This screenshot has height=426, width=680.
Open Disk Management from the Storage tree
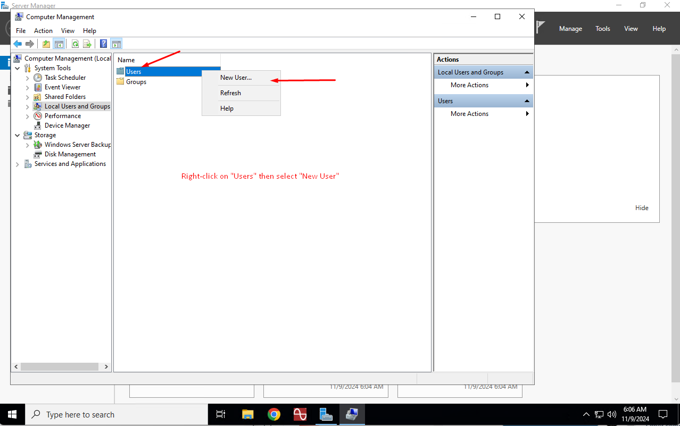[x=70, y=154]
